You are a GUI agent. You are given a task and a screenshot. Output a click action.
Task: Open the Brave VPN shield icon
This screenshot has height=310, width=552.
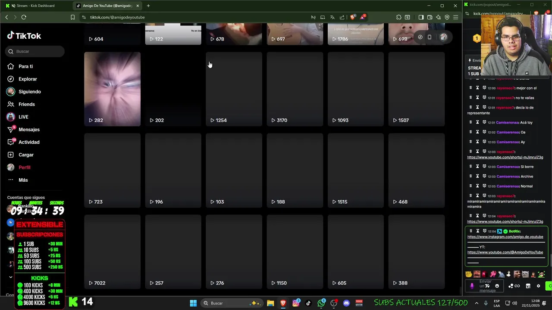pos(447,17)
